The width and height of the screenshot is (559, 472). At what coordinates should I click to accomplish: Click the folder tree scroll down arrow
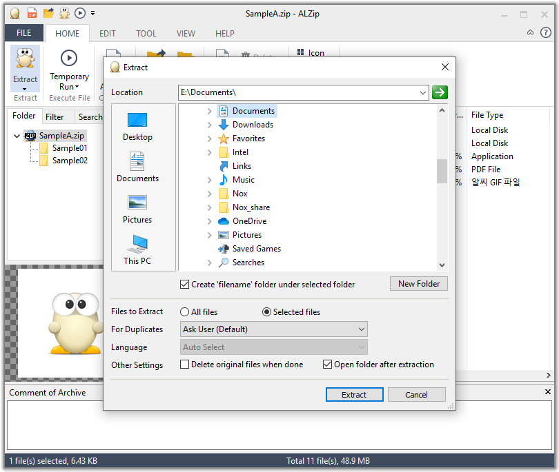pos(442,265)
